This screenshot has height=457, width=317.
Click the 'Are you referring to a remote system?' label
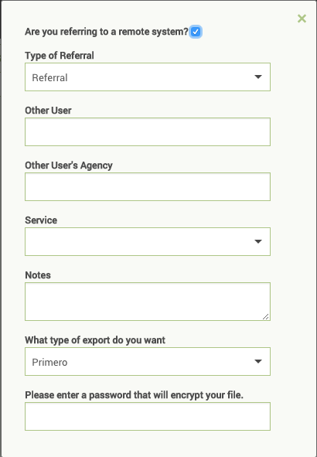(x=107, y=32)
